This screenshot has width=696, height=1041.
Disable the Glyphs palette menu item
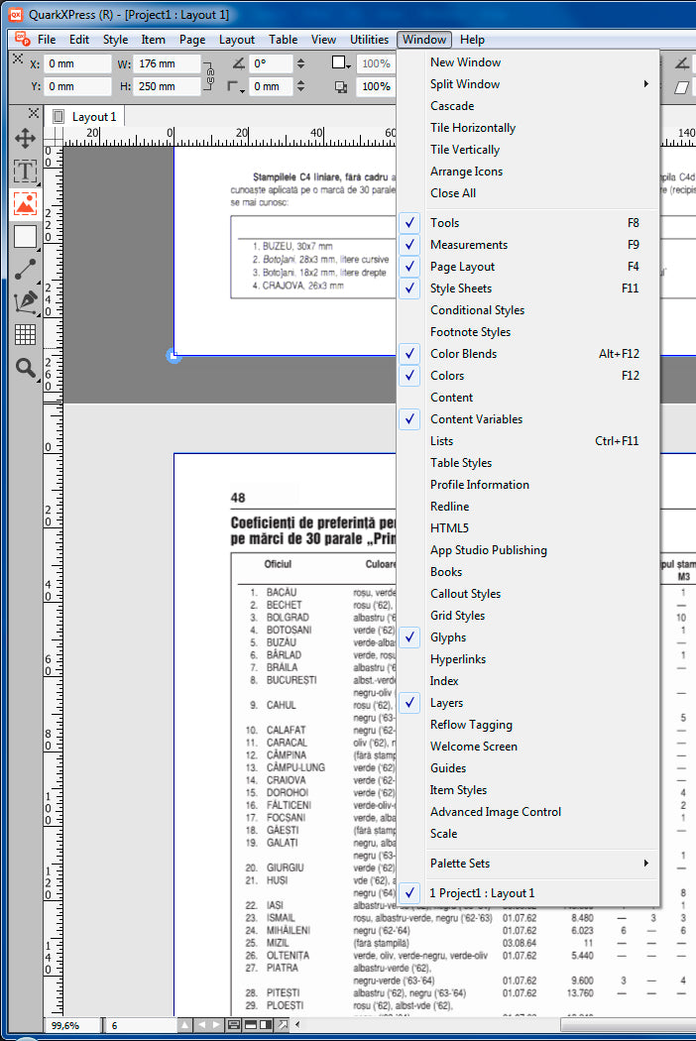tap(447, 637)
